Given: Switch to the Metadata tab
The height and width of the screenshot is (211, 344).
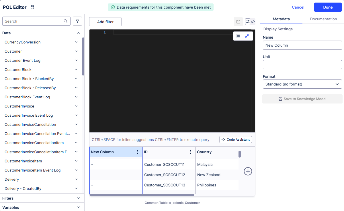Looking at the screenshot, I should click(281, 19).
